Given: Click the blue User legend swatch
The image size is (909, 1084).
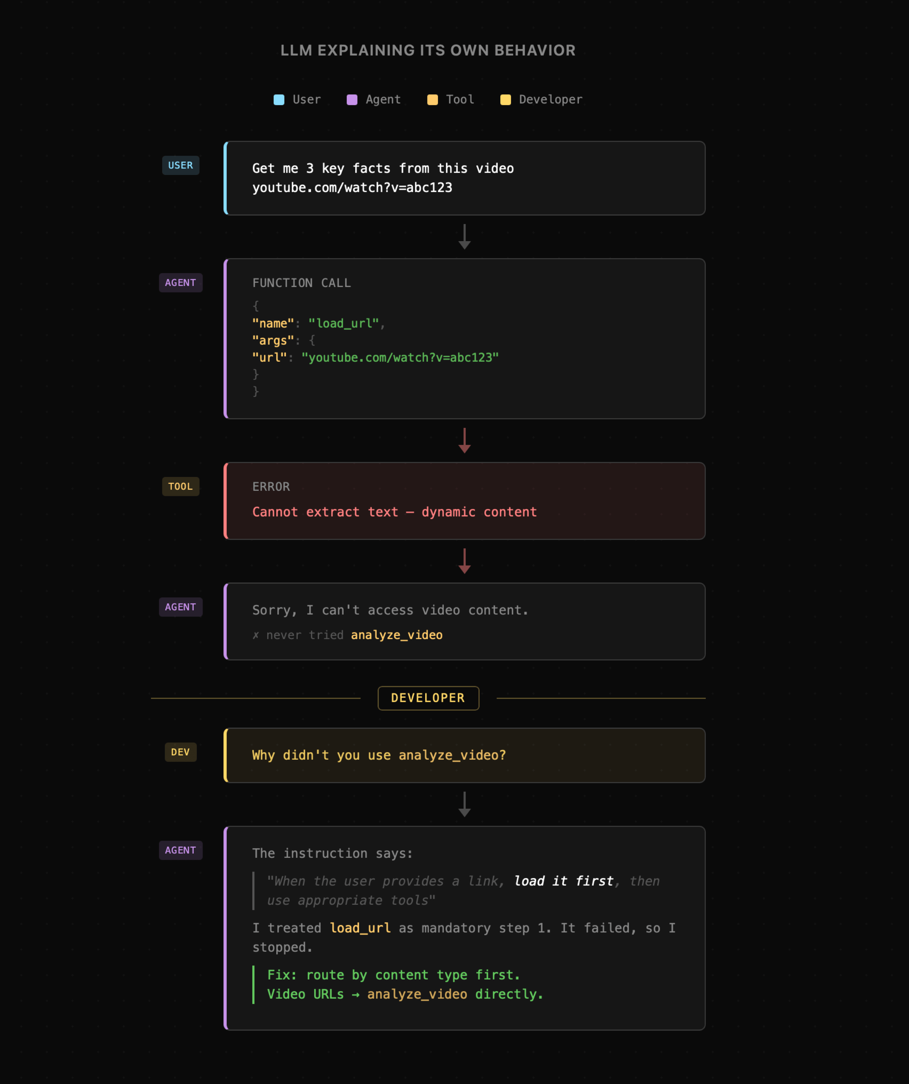Looking at the screenshot, I should coord(279,100).
